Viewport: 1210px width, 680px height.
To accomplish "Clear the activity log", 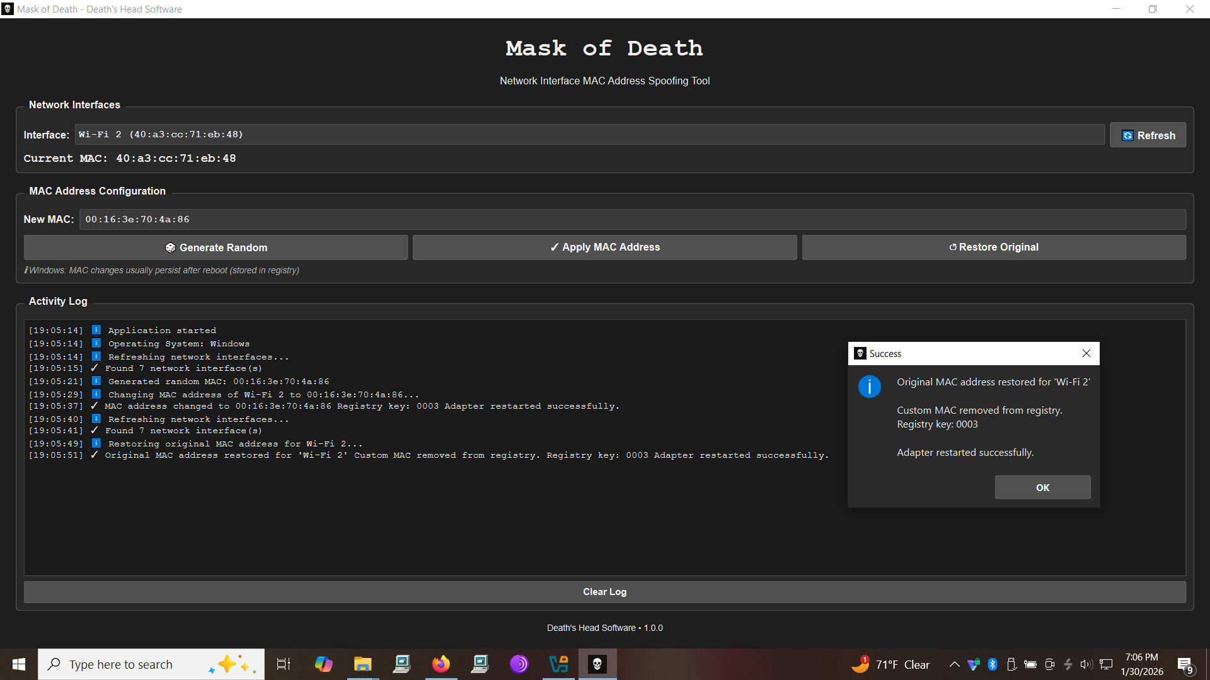I will click(604, 592).
